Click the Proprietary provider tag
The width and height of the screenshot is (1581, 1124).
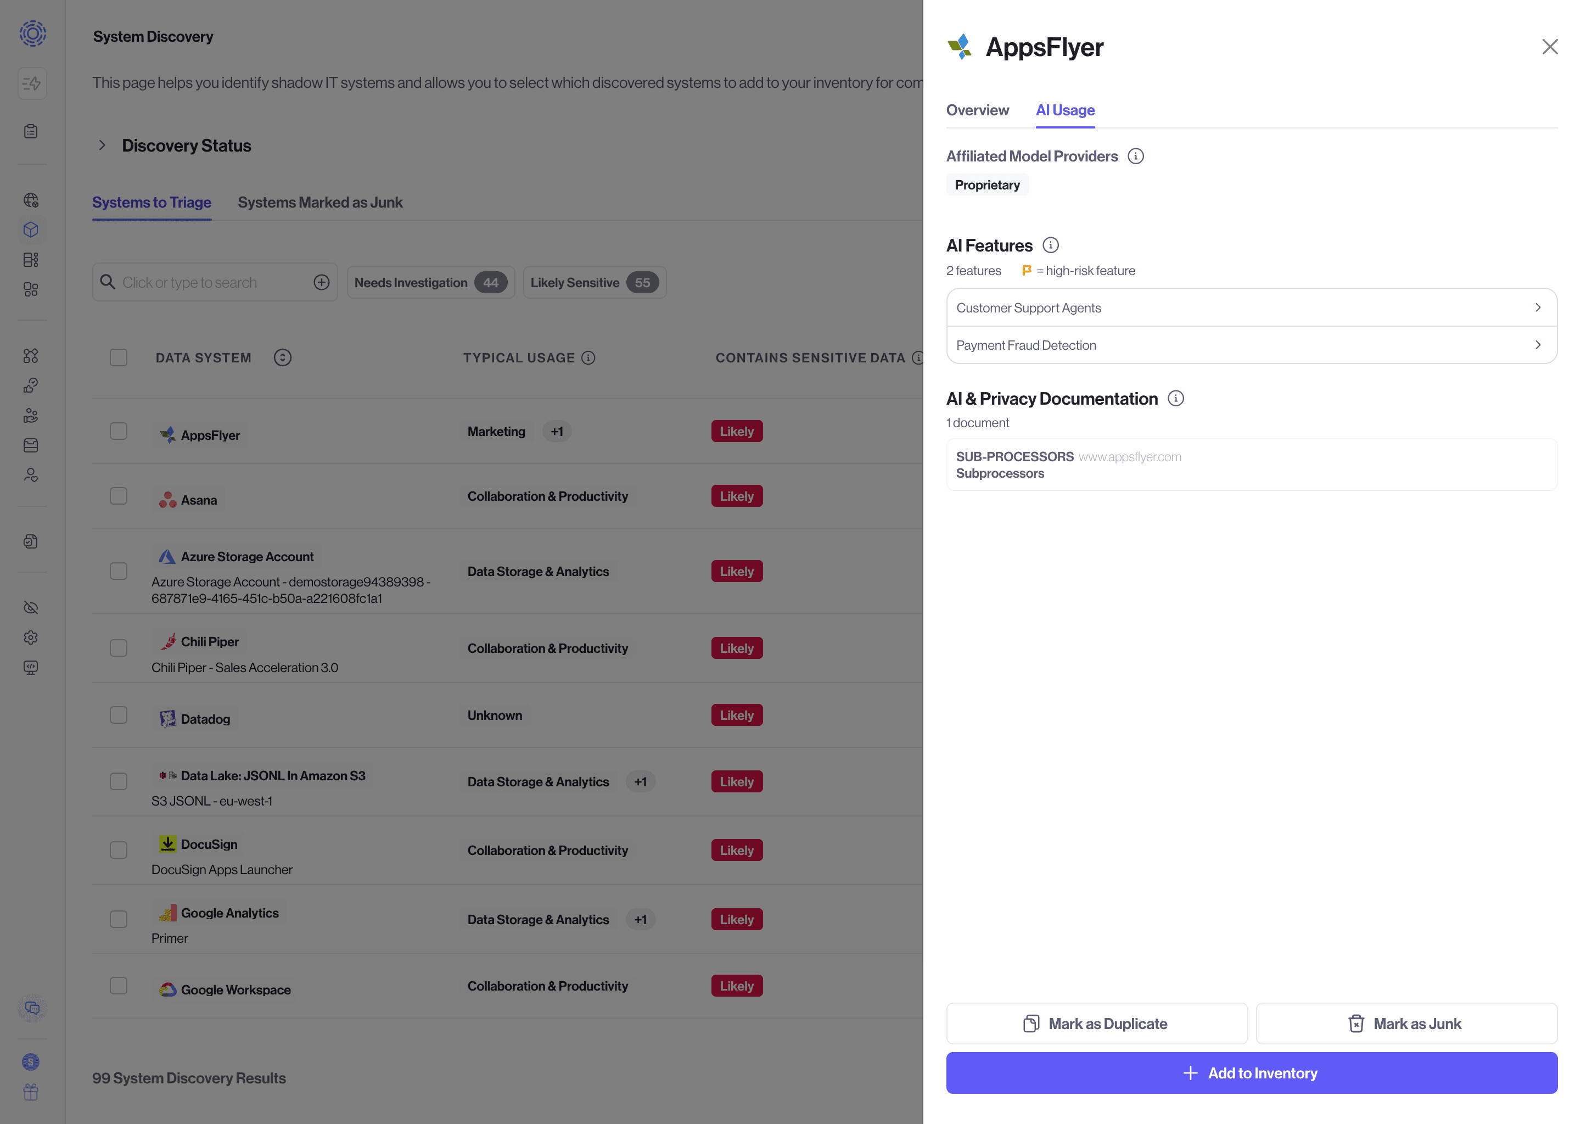986,186
